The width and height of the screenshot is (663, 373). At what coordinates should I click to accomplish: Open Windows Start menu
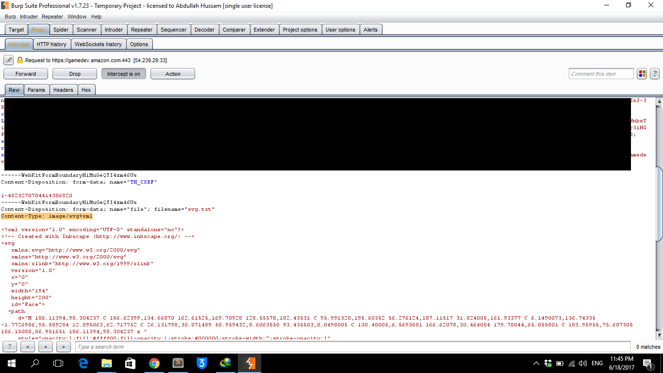click(12, 363)
